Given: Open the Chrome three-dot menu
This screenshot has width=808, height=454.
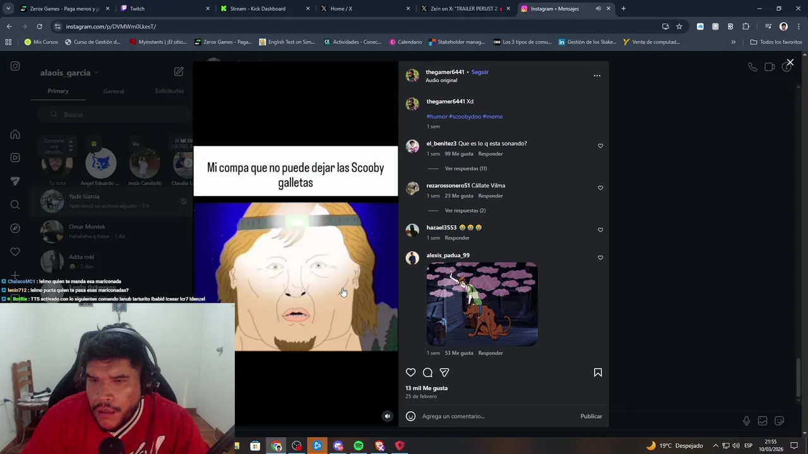Looking at the screenshot, I should tap(799, 26).
